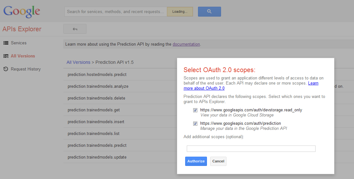Uncheck the auth/prediction scope checkbox
Screen dimensions: 354x179
click(x=195, y=123)
